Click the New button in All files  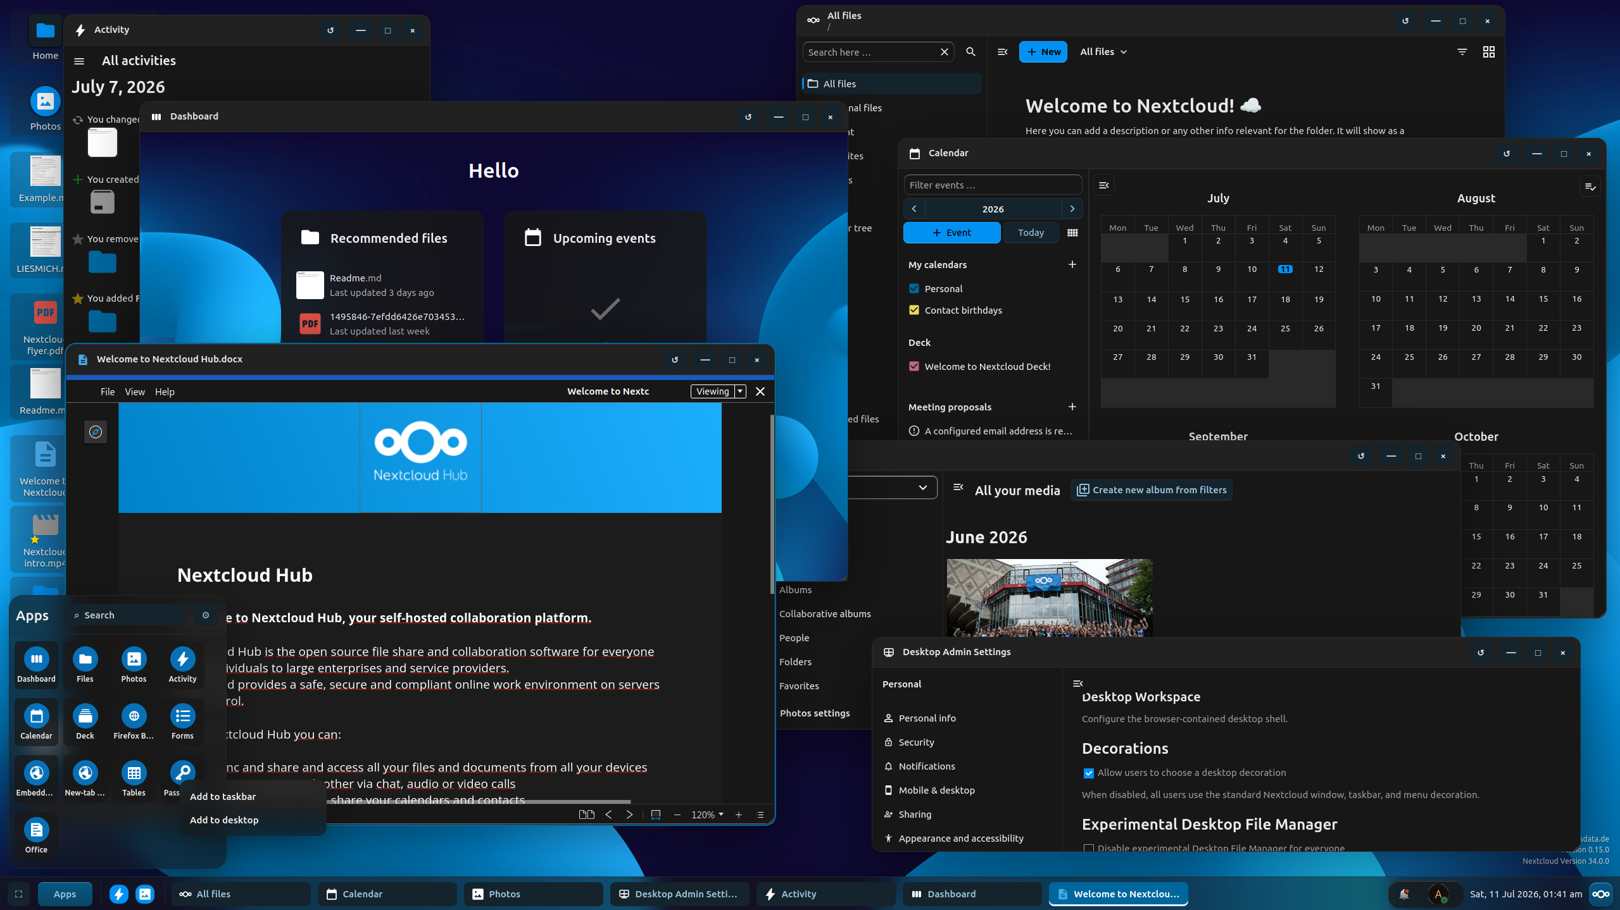[x=1043, y=52]
